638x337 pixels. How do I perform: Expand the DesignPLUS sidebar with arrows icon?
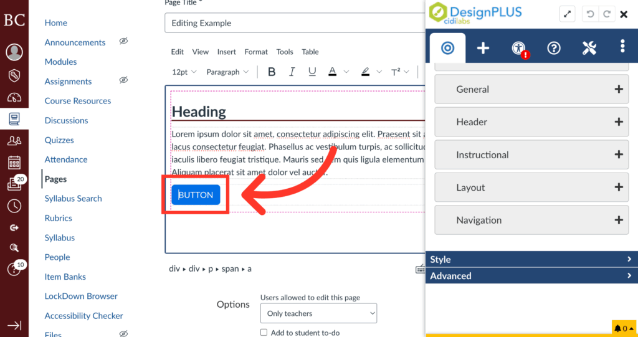(x=567, y=14)
